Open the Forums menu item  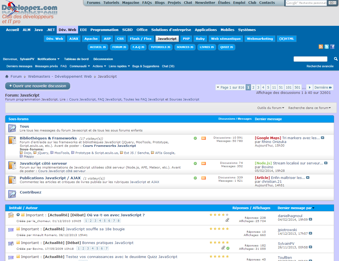pyautogui.click(x=93, y=2)
